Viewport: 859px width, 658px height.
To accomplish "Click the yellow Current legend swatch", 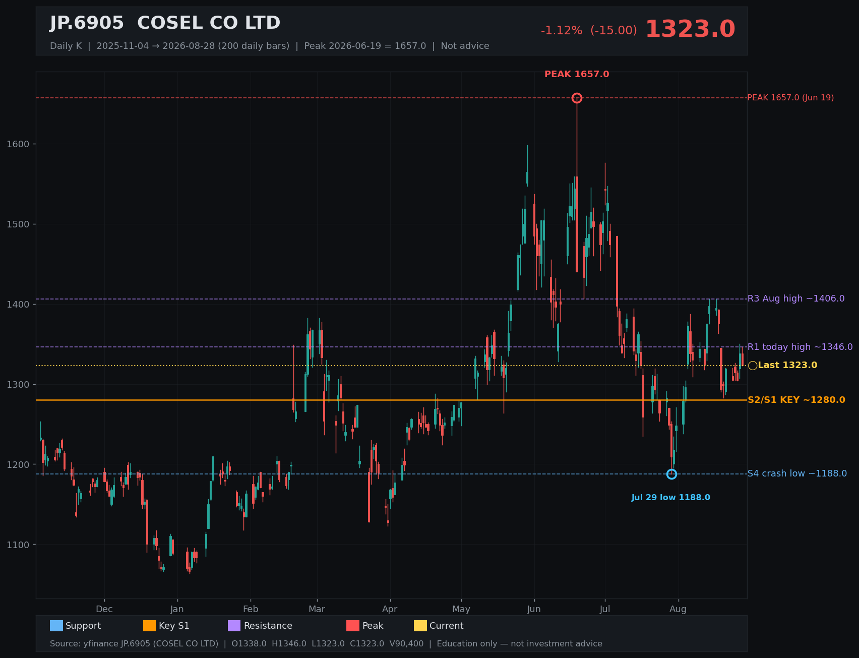I will [420, 626].
